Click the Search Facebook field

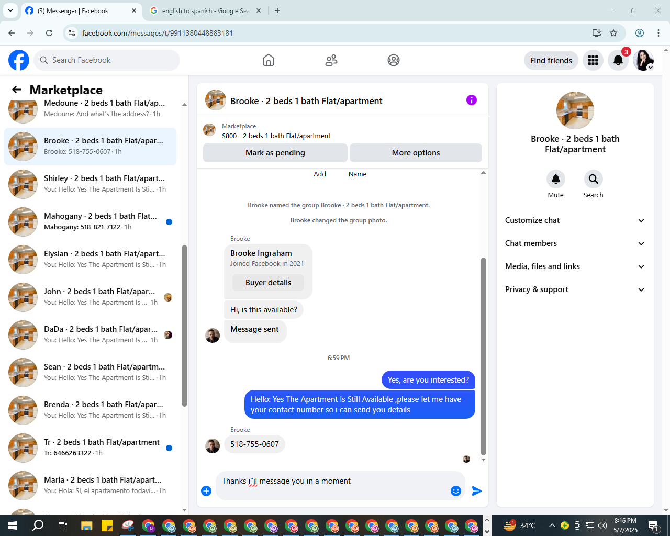(107, 60)
